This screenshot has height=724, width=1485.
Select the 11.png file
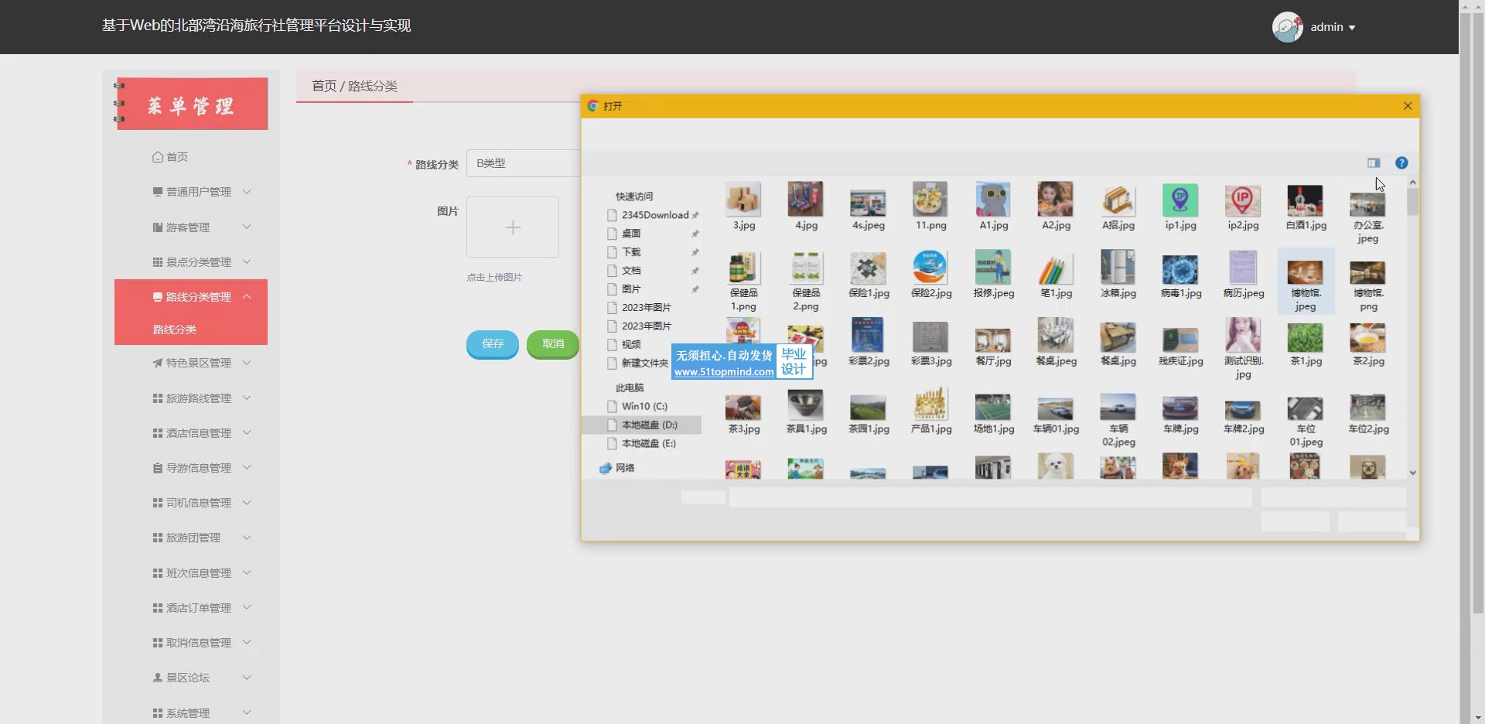pyautogui.click(x=930, y=207)
